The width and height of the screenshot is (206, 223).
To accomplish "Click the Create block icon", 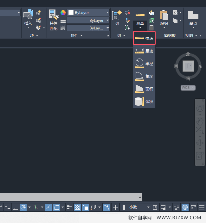I will tap(38, 13).
